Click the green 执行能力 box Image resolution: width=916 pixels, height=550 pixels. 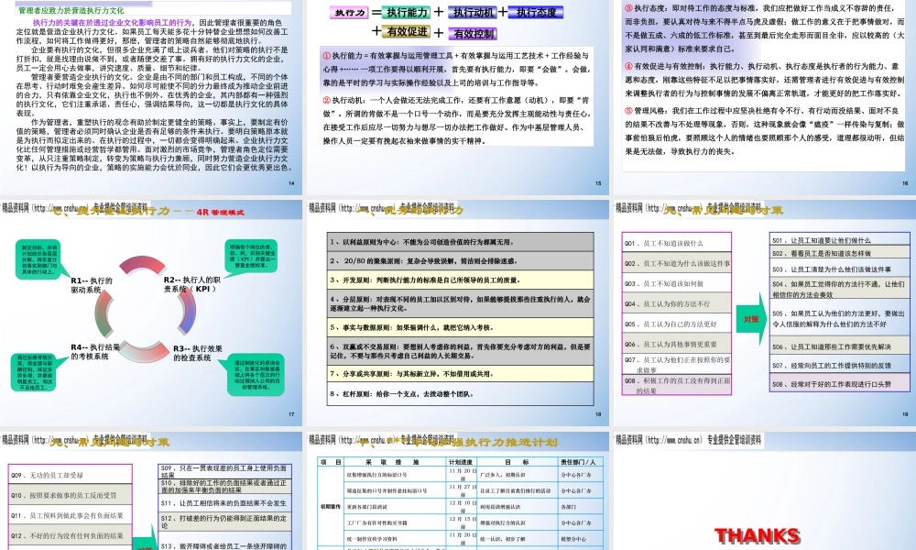407,12
